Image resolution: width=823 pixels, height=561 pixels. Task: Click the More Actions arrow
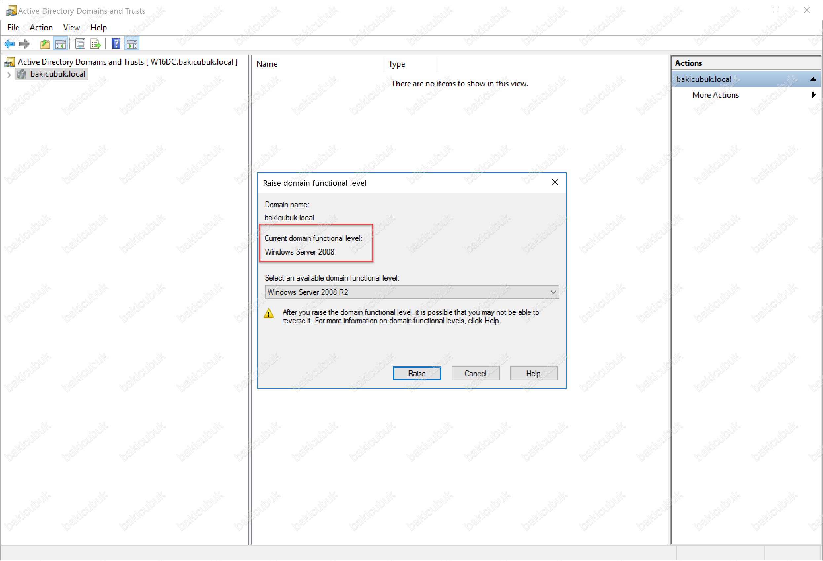point(814,95)
